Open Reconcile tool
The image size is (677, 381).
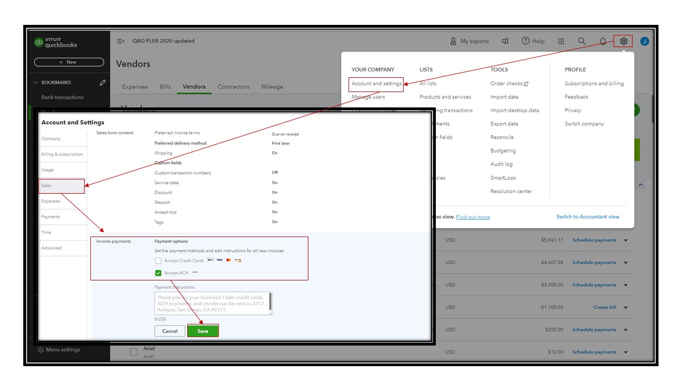(x=502, y=137)
